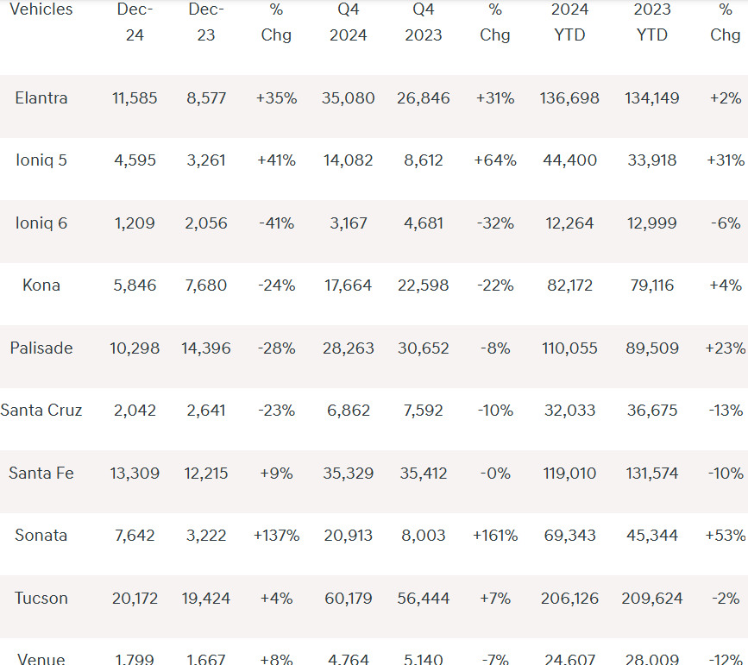Click the Vehicles column header
Viewport: 748px width, 665px height.
[41, 9]
